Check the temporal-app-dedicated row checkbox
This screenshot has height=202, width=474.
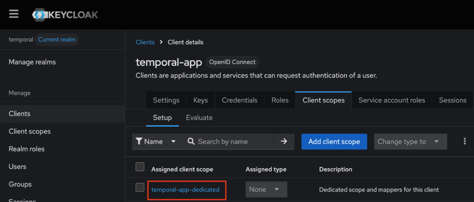[x=140, y=187]
